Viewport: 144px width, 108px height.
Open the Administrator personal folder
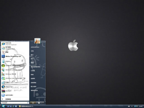pos(35,47)
